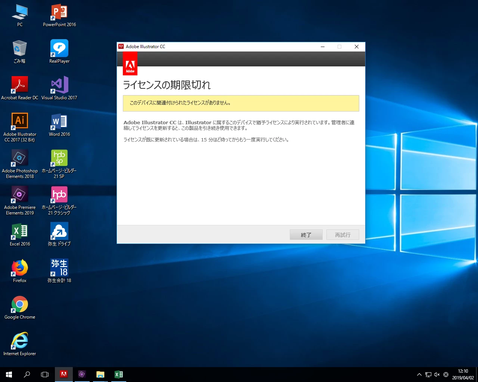Select the ごみ箱 recycle bin icon
The width and height of the screenshot is (478, 382).
[x=20, y=52]
